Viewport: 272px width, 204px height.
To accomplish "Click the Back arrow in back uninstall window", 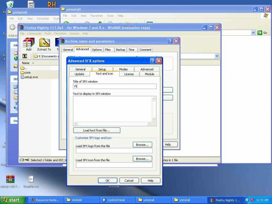I will (12, 27).
